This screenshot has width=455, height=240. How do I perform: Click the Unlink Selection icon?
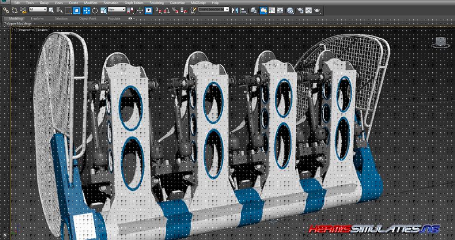(x=15, y=11)
